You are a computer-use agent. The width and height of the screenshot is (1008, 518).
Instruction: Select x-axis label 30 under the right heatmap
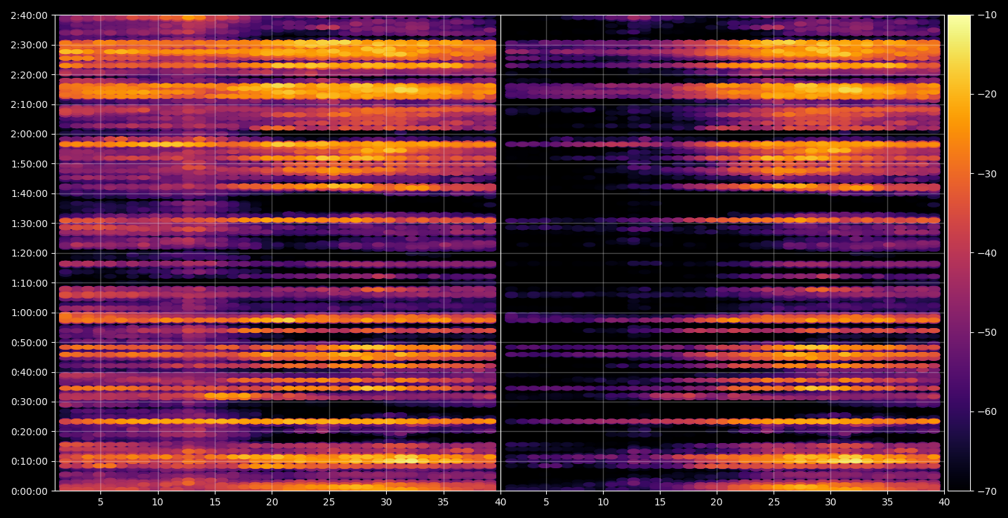(x=831, y=503)
